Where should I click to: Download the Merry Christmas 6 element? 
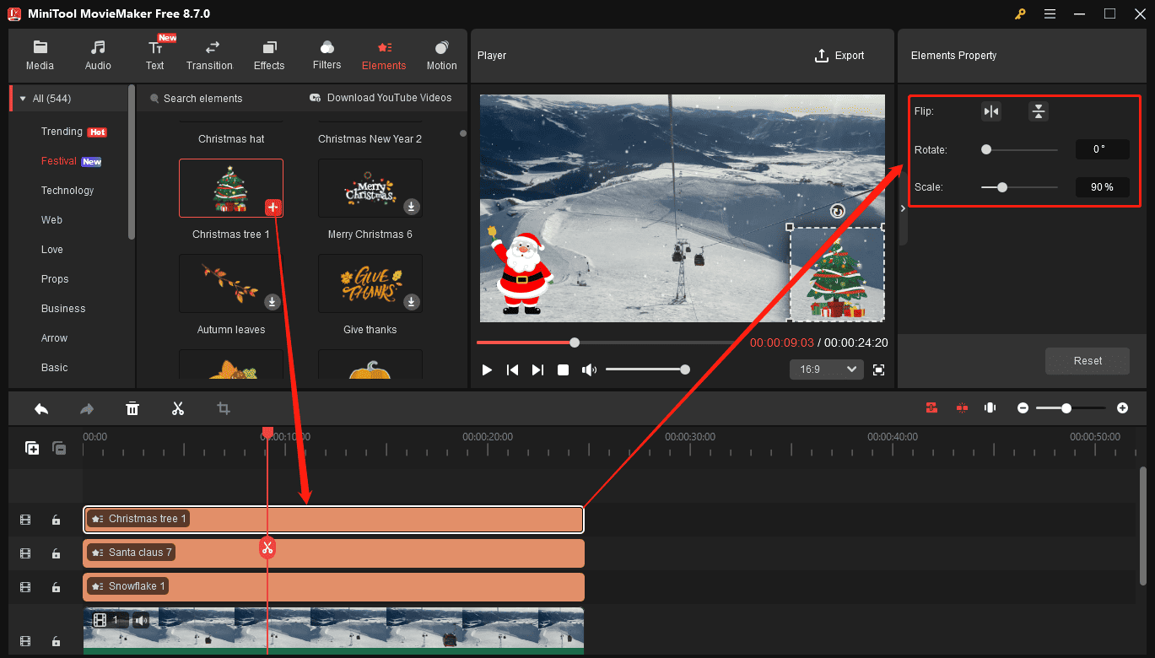[x=411, y=206]
